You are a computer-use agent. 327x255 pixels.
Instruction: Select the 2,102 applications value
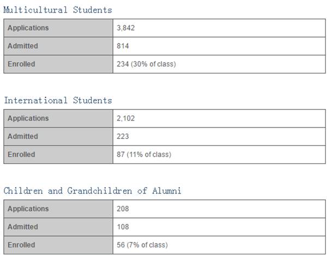[x=126, y=118]
